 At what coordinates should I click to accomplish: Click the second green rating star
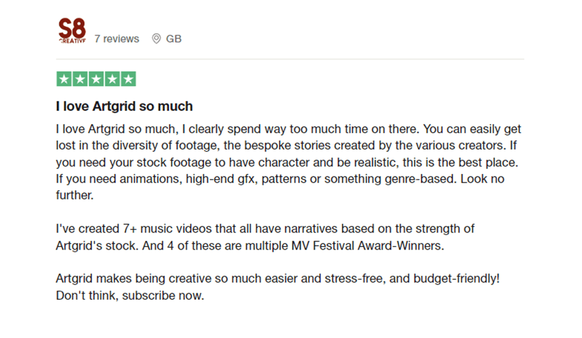[x=80, y=79]
